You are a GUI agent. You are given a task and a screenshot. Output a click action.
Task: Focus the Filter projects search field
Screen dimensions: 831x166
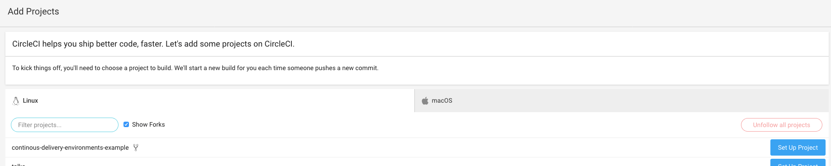pyautogui.click(x=65, y=125)
